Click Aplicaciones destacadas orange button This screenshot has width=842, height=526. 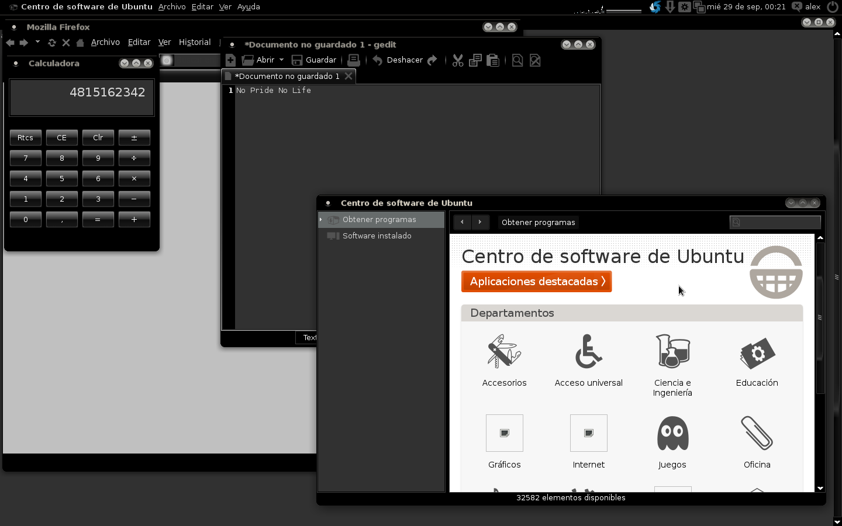click(x=537, y=282)
